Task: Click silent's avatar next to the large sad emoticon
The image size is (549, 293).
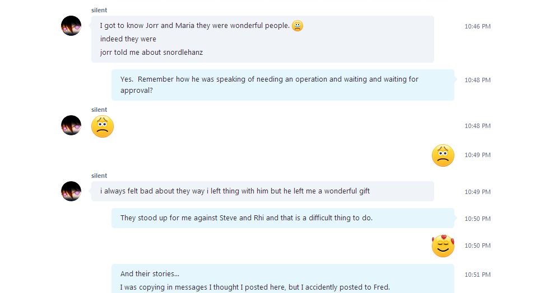Action: coord(71,125)
